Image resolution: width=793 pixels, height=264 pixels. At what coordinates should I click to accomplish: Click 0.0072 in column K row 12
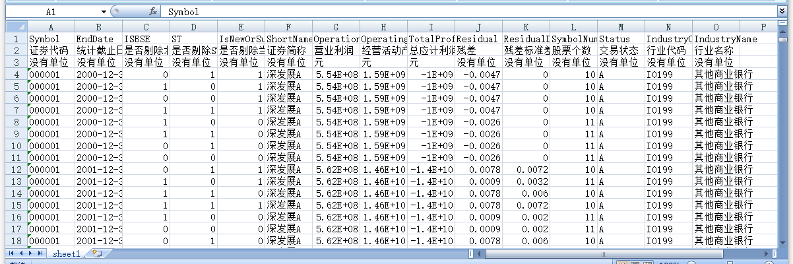526,169
